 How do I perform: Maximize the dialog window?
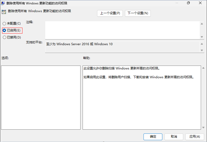188,3
